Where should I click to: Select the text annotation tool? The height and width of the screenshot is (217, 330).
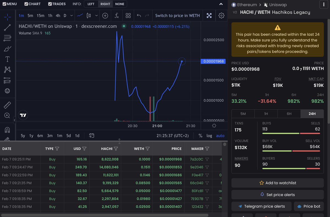[x=7, y=59]
